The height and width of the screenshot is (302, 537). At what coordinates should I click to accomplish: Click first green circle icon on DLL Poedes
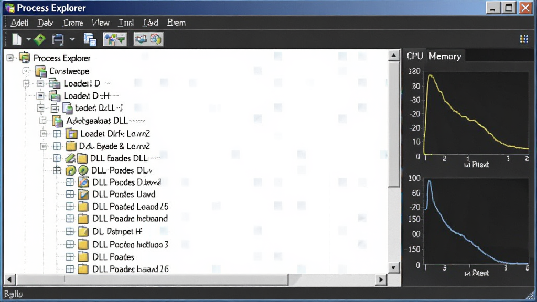(x=71, y=170)
